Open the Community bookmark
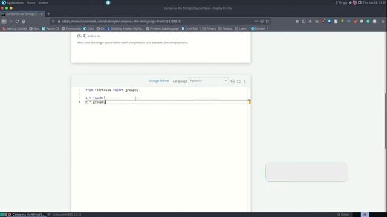 point(71,28)
